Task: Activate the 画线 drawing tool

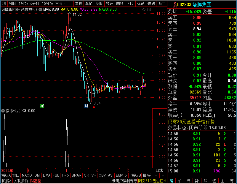Action: (x=120, y=4)
